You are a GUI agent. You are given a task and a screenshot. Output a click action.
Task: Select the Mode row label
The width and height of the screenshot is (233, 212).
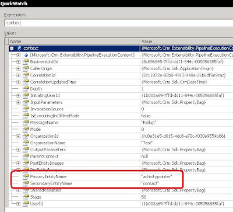36,130
